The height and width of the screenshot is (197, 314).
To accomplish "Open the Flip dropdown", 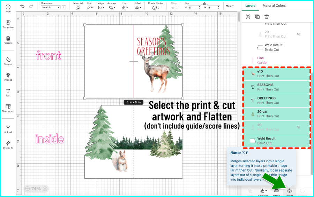I will pos(125,7).
